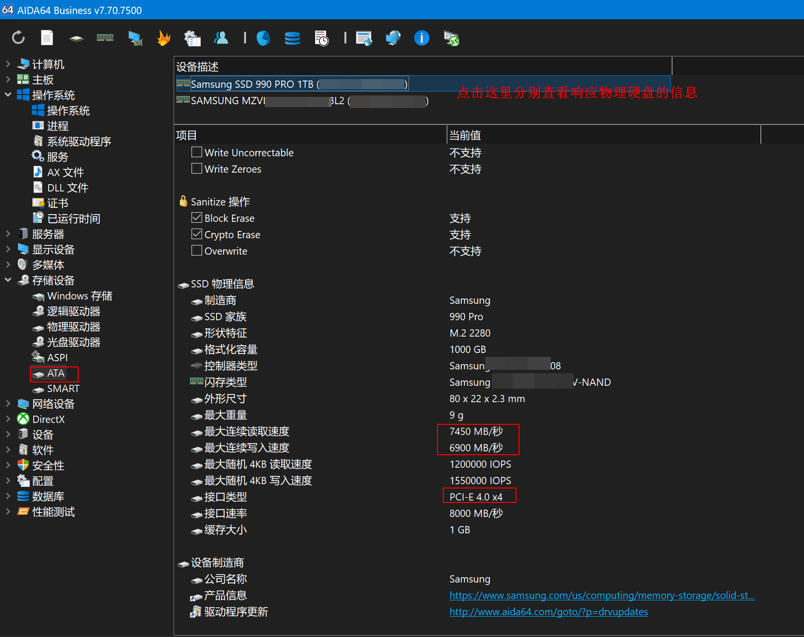This screenshot has height=637, width=804.
Task: Click the user account toolbar icon
Action: [x=221, y=38]
